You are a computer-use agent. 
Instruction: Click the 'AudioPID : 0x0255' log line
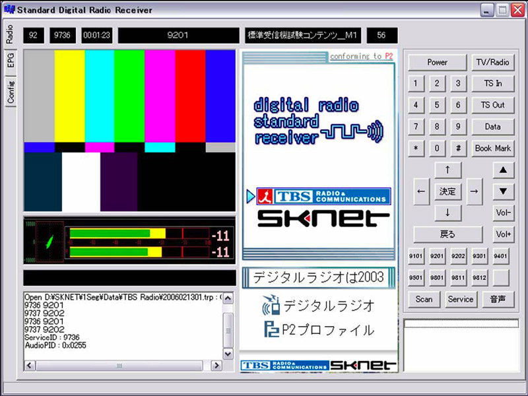[x=55, y=345]
